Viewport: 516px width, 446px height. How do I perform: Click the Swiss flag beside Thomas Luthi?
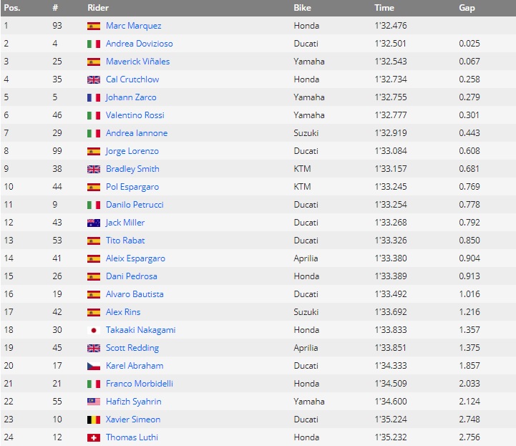[94, 437]
